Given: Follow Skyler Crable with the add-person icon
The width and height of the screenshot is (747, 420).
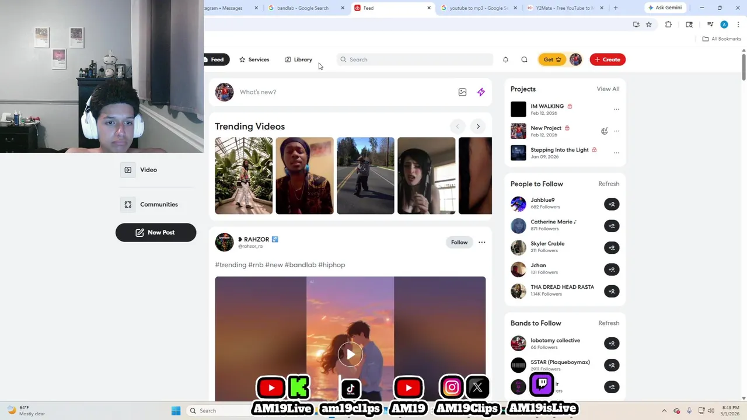Looking at the screenshot, I should point(612,247).
